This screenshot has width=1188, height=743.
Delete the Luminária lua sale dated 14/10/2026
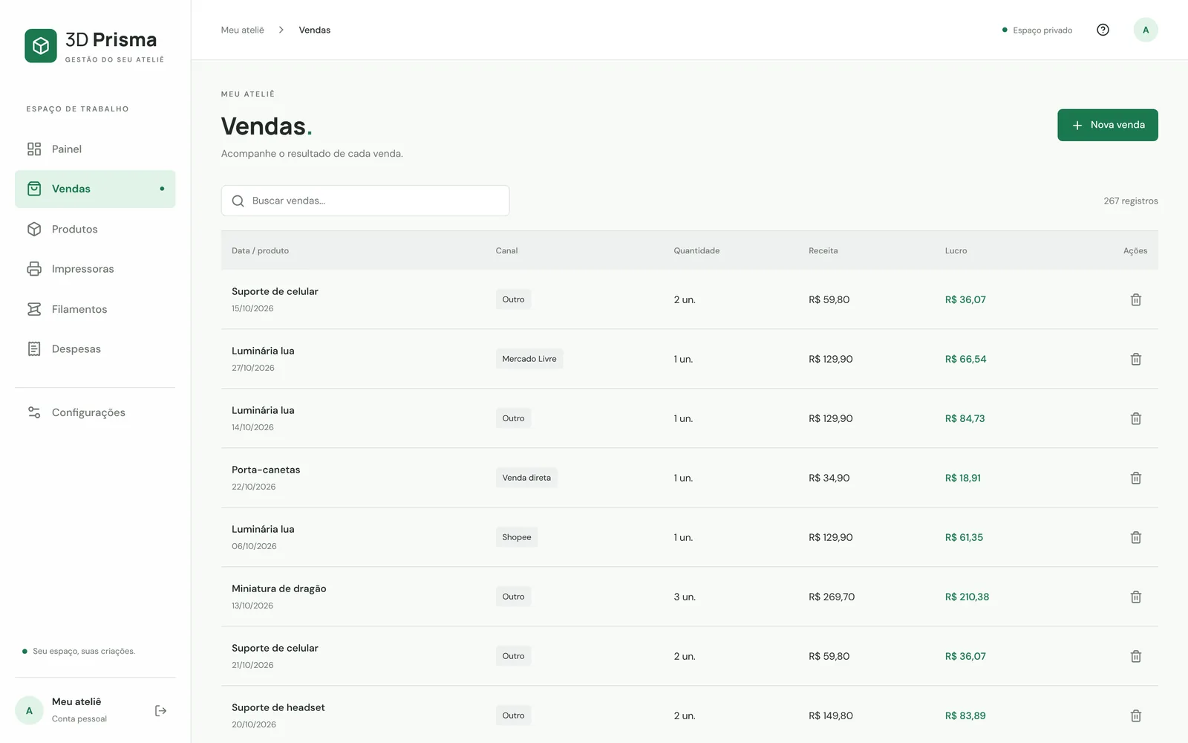click(x=1135, y=418)
